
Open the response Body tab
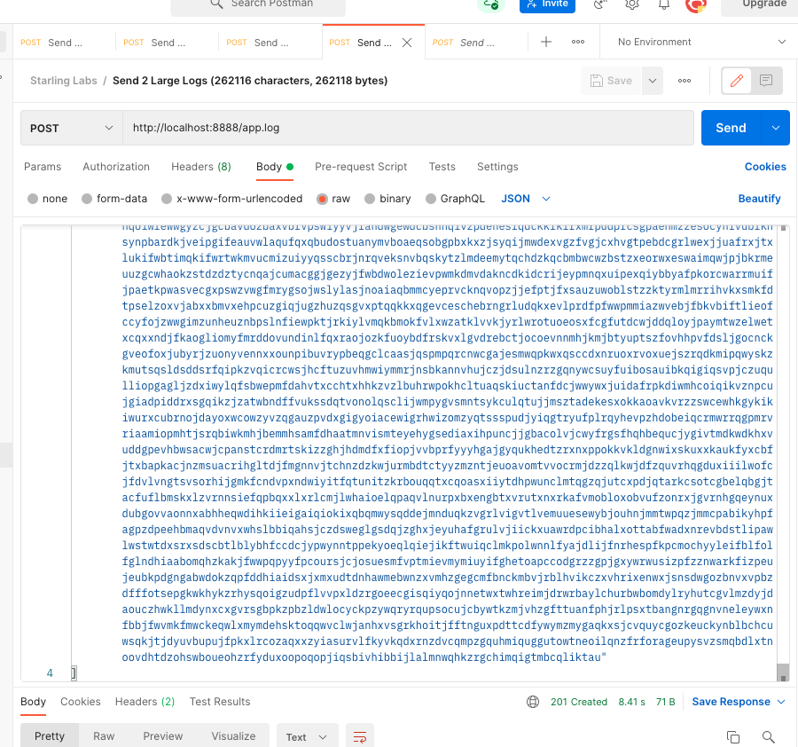[33, 702]
